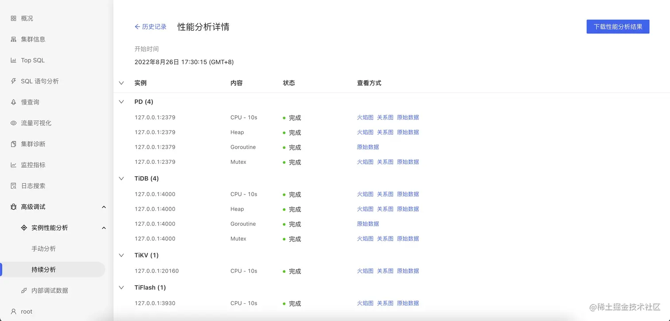670x321 pixels.
Task: Click the 集群诊断 document icon
Action: pyautogui.click(x=13, y=144)
